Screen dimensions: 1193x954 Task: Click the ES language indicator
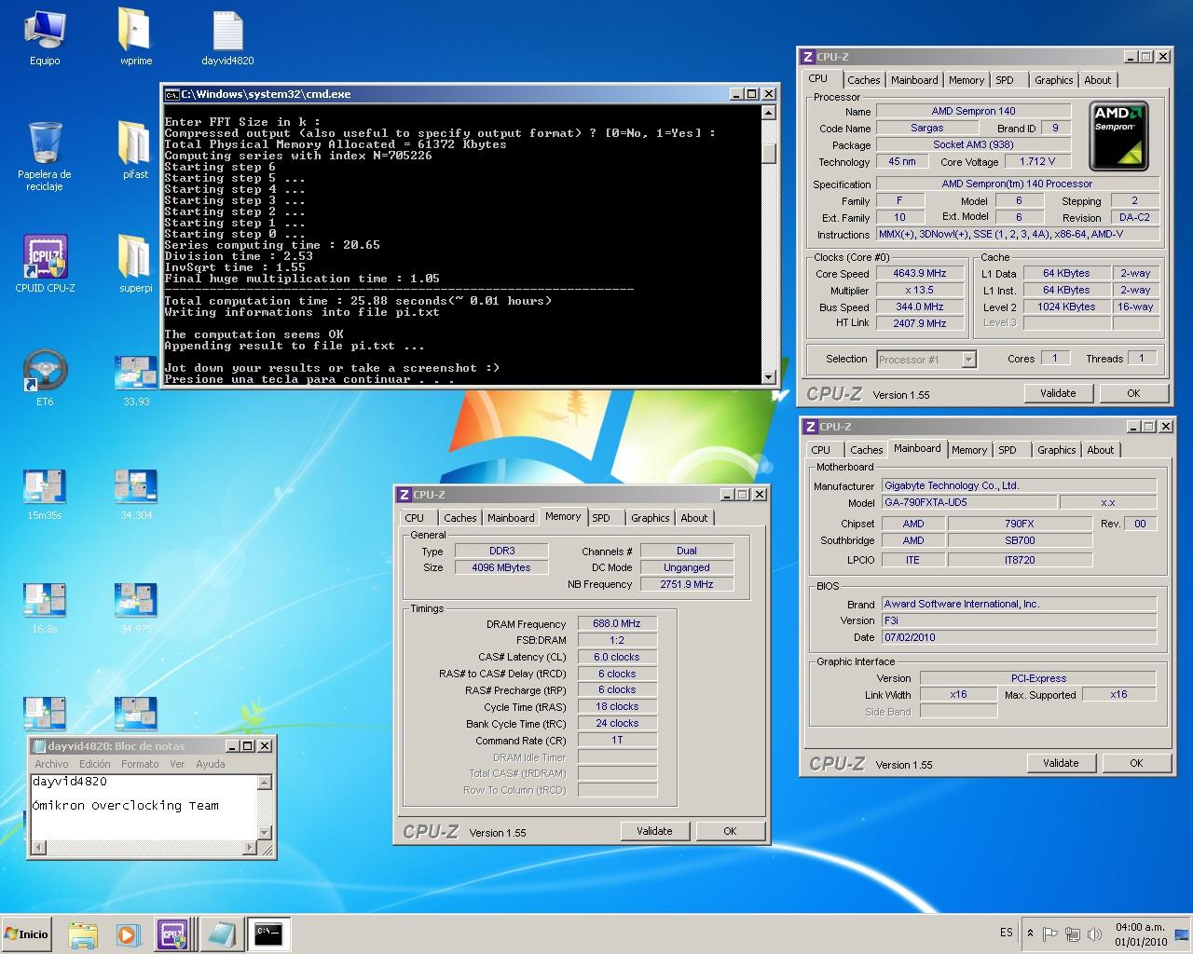pyautogui.click(x=1006, y=933)
